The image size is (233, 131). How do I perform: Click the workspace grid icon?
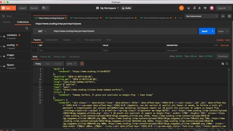point(98,8)
